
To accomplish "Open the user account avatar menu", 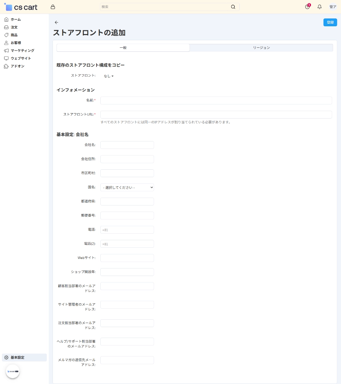I will (x=332, y=7).
